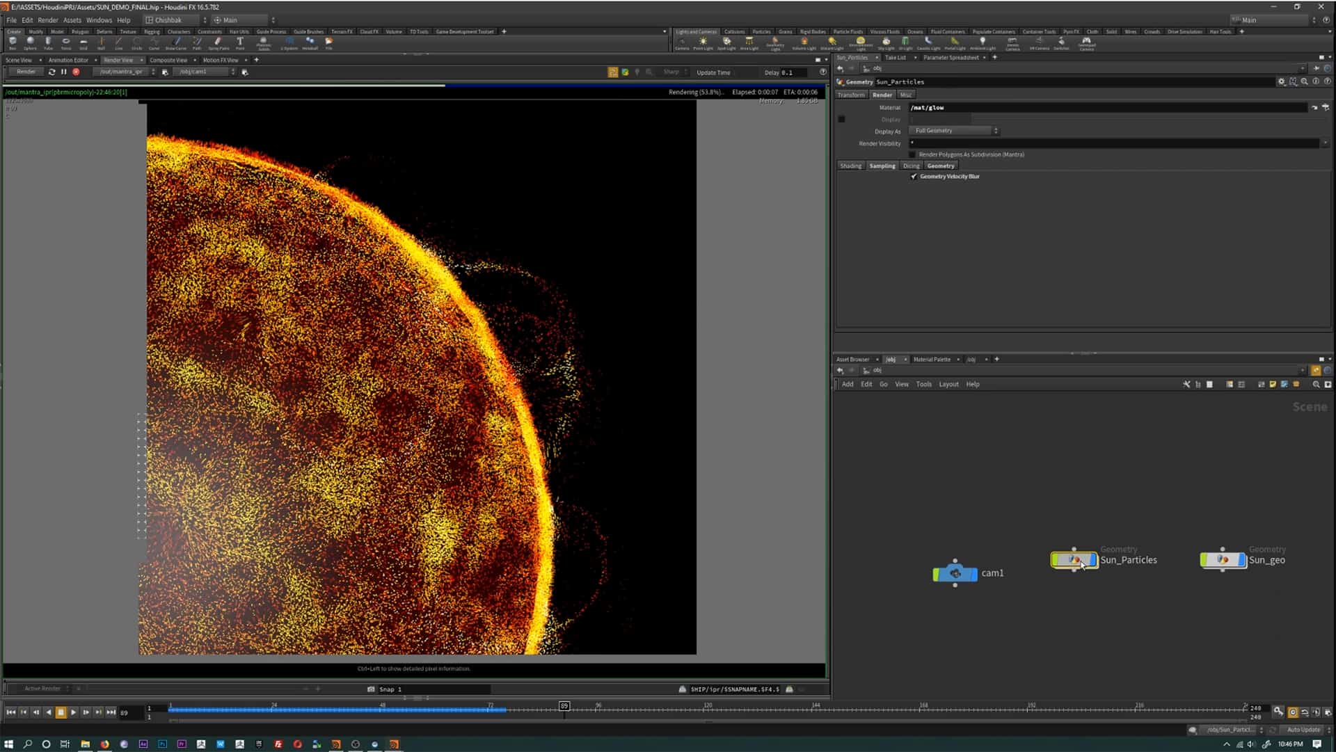1336x752 pixels.
Task: Select the Torus shelf tool
Action: (x=66, y=43)
